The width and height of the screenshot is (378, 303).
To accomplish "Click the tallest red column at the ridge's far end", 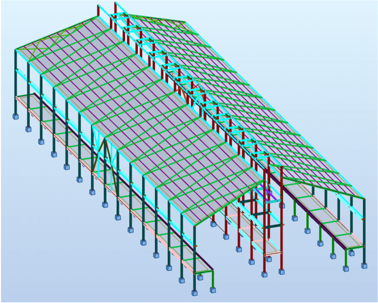I will (x=115, y=14).
